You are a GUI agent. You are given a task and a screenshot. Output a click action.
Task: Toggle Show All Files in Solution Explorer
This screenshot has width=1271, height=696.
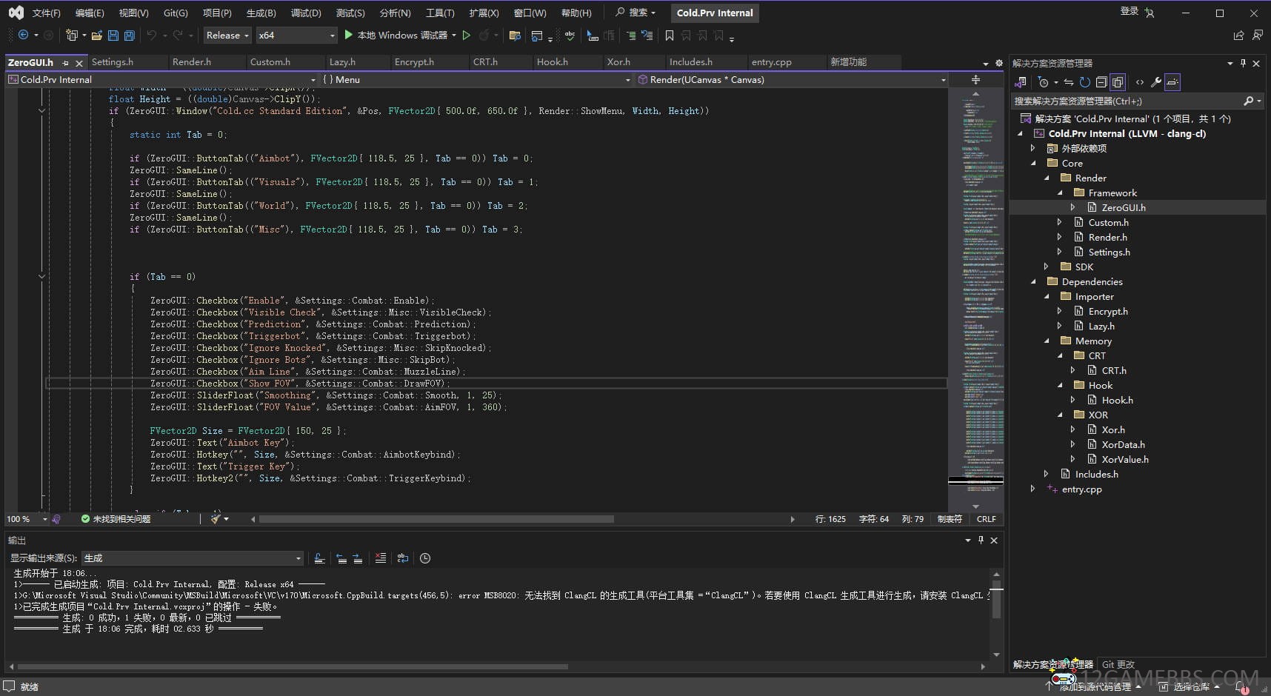(x=1118, y=82)
